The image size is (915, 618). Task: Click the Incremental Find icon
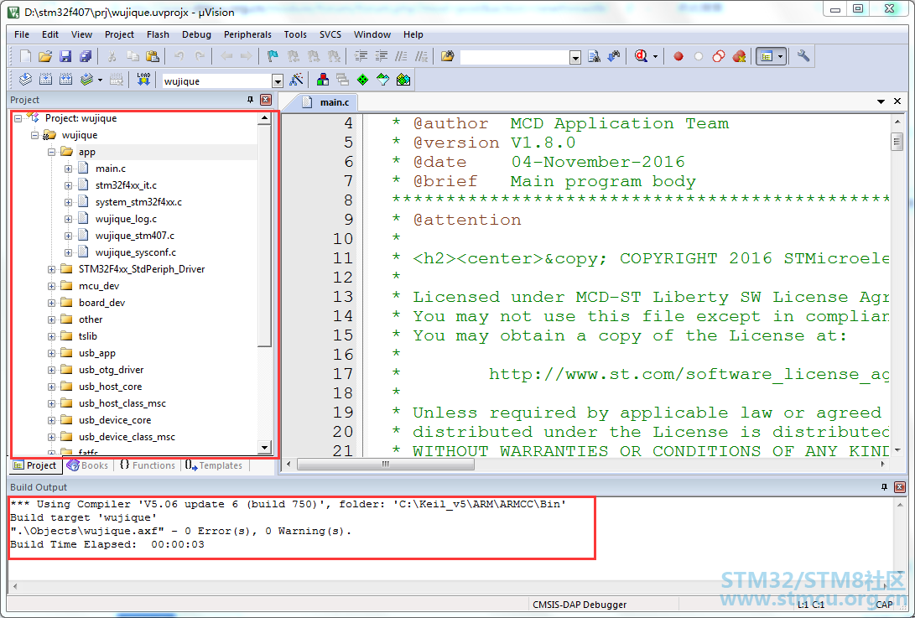point(614,57)
